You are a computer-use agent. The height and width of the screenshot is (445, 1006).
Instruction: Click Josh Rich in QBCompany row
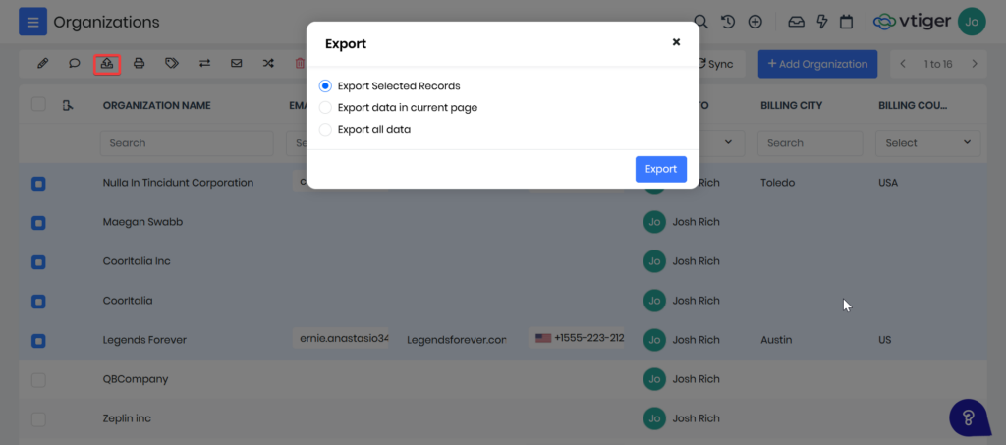[697, 379]
